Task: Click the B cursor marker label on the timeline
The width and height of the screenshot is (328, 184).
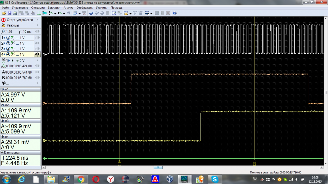Action: tap(254, 164)
